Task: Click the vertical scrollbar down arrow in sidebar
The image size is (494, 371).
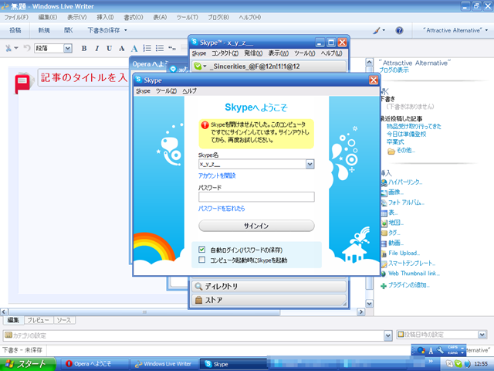Action: point(370,303)
